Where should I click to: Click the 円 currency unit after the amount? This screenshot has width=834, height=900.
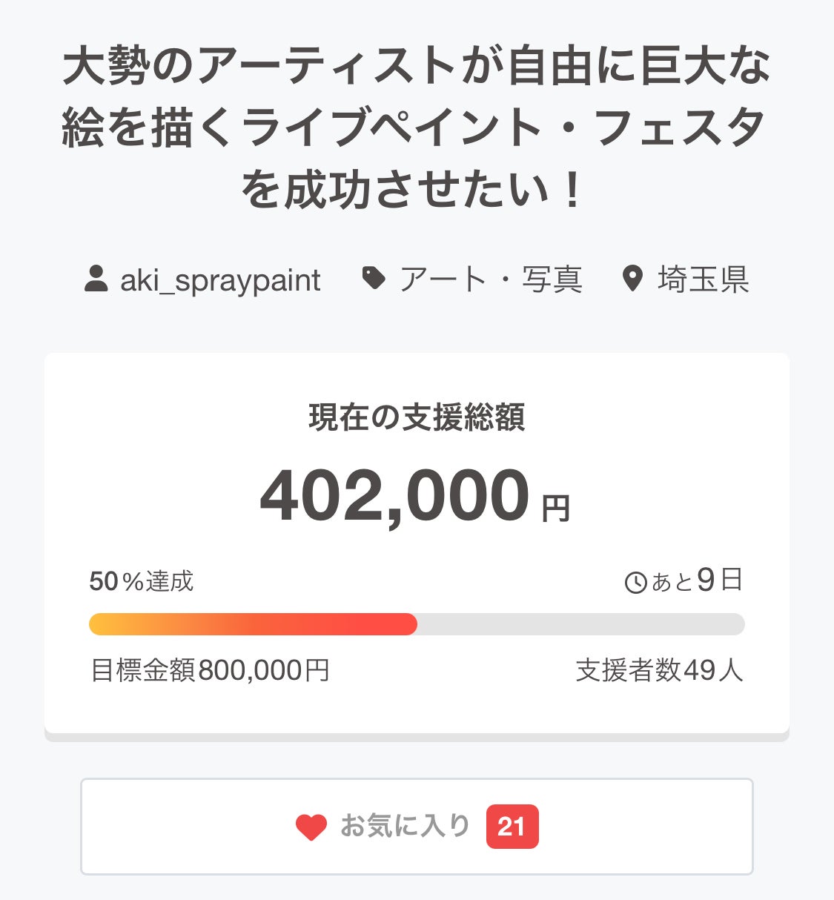(x=555, y=509)
